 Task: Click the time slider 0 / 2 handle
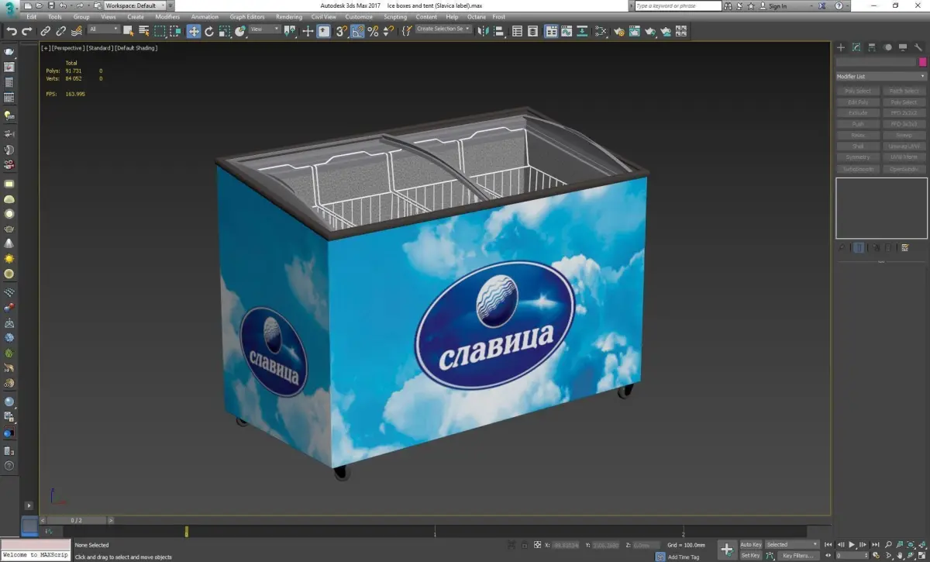(x=77, y=520)
